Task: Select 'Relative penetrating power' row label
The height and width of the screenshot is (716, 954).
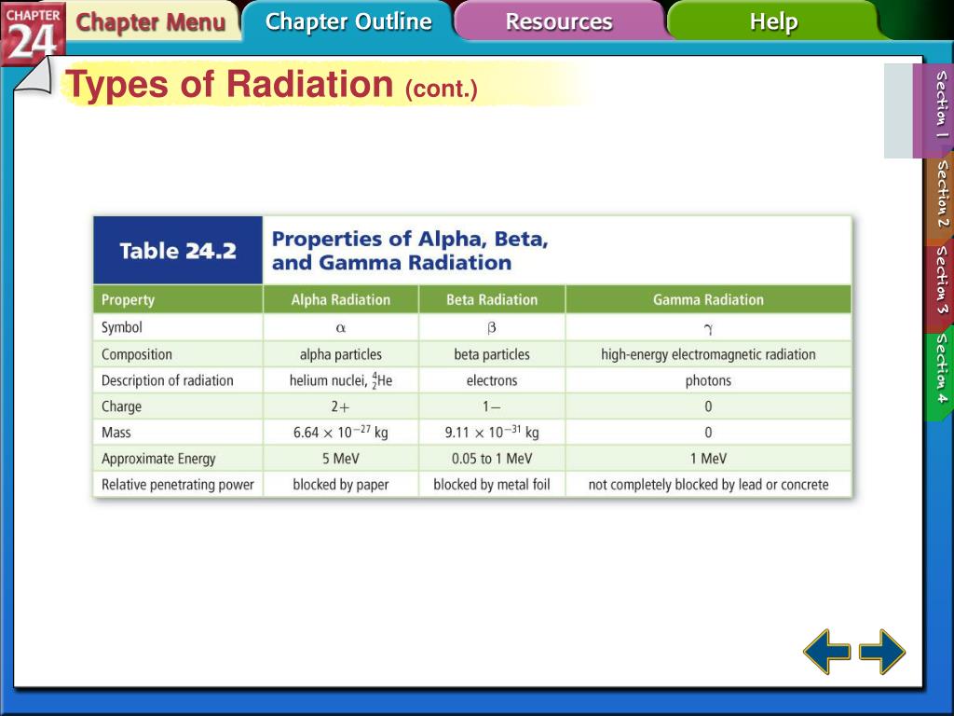Action: [178, 485]
